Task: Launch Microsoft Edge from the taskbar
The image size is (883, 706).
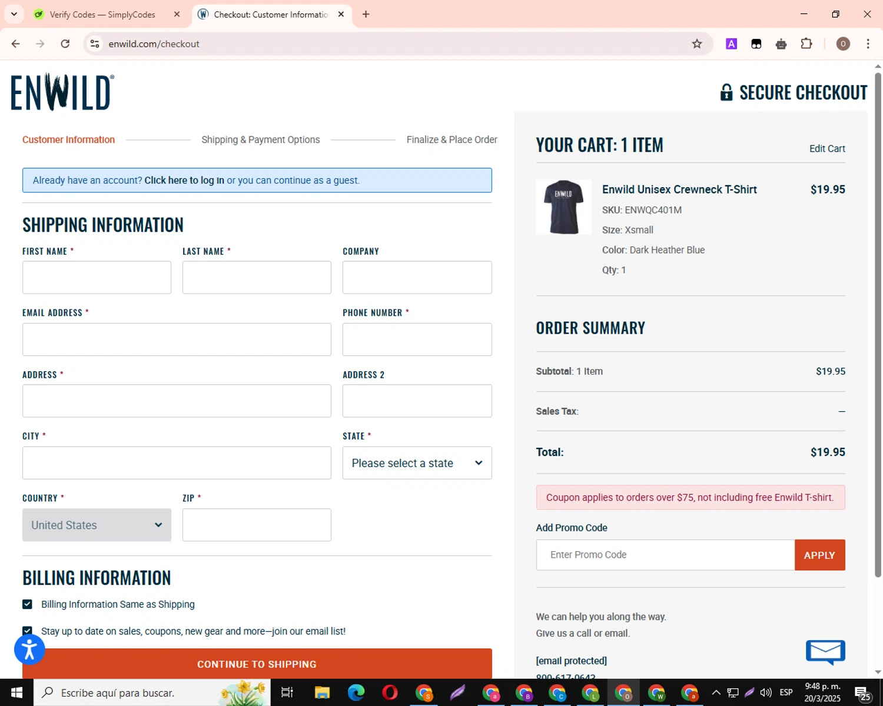Action: pyautogui.click(x=356, y=692)
